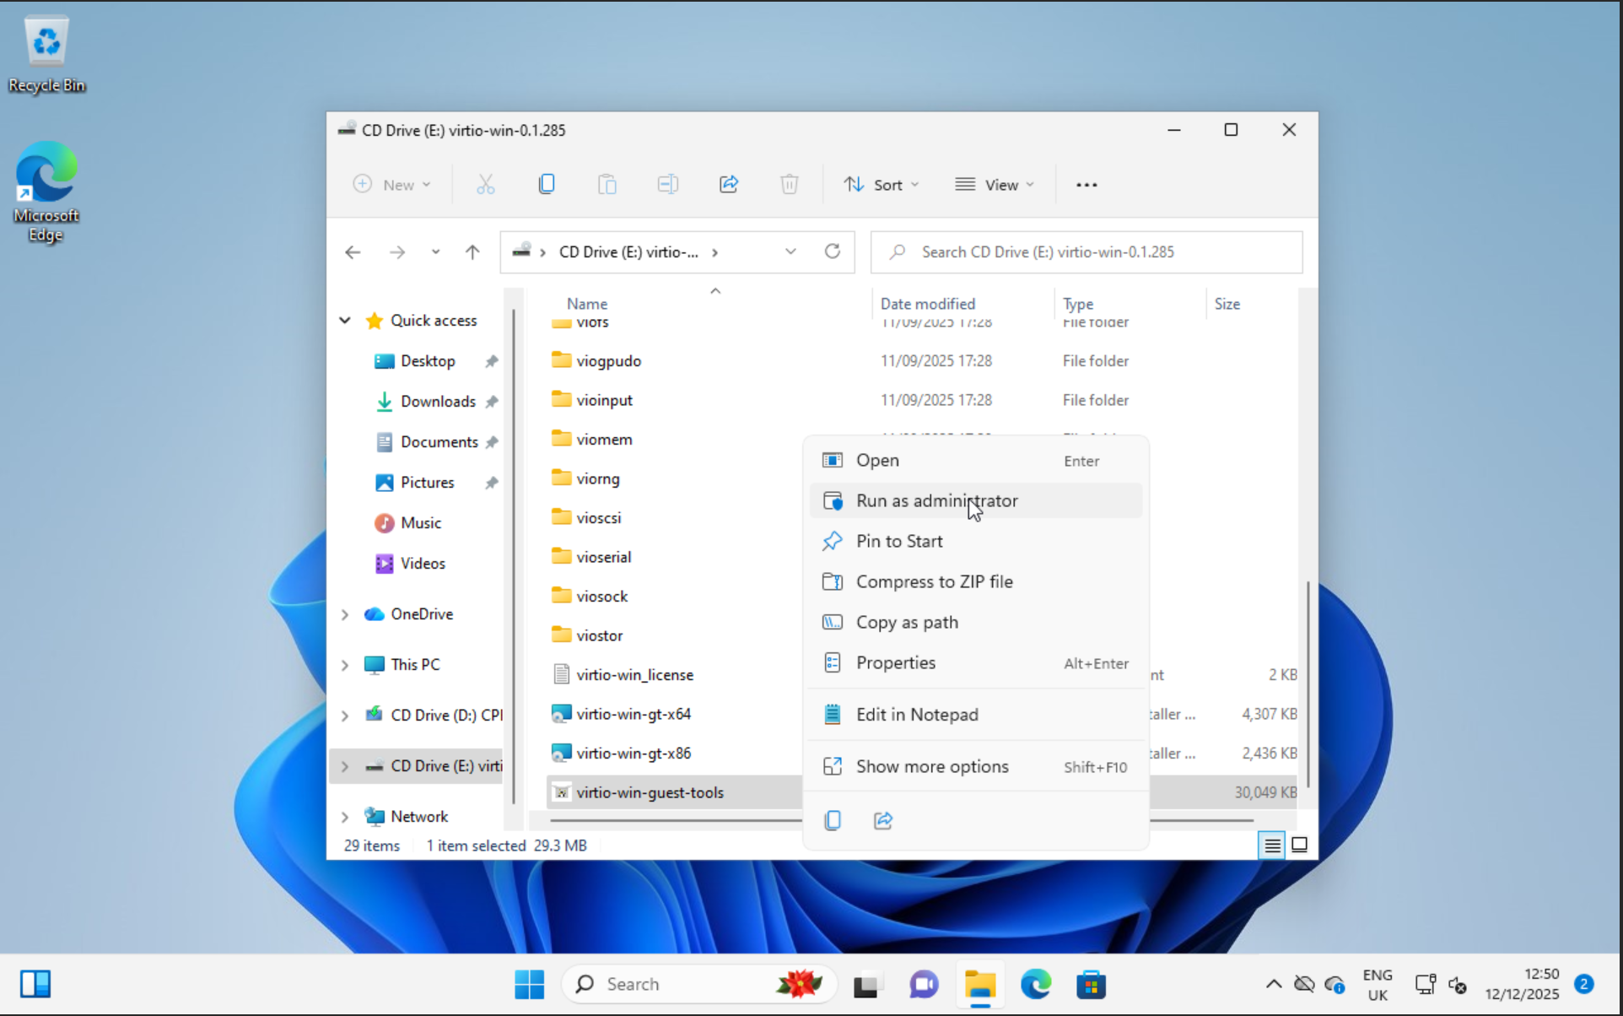Launch Chat from the taskbar
This screenshot has height=1016, width=1623.
point(924,985)
